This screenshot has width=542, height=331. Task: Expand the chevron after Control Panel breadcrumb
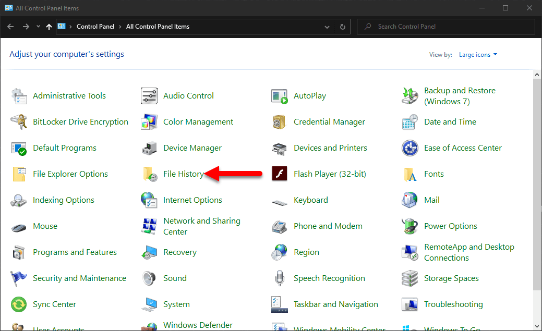[x=121, y=27]
